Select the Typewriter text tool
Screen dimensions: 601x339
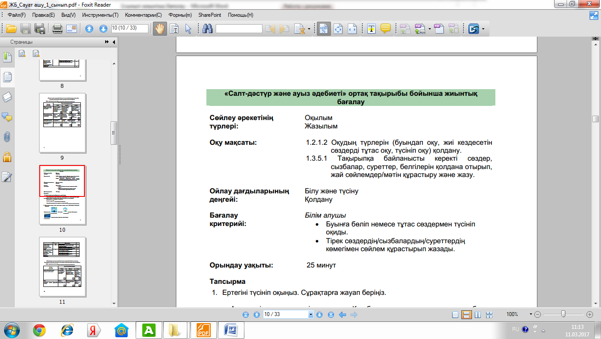[x=372, y=29]
